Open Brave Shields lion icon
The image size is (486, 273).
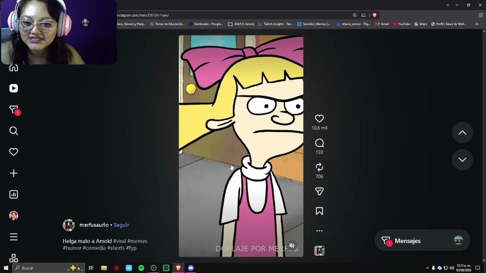[x=374, y=15]
